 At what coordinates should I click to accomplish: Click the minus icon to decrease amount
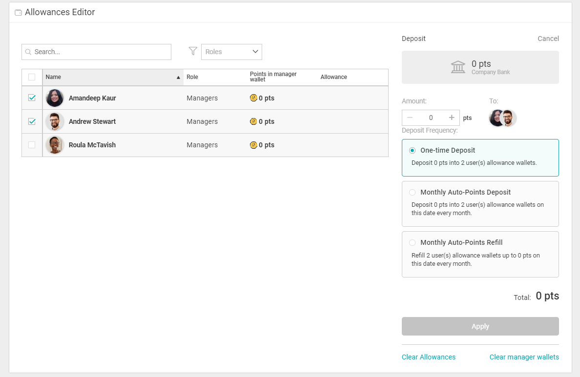pyautogui.click(x=410, y=118)
